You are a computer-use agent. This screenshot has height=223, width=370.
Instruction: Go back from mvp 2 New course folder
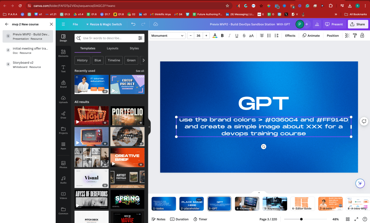point(7,24)
